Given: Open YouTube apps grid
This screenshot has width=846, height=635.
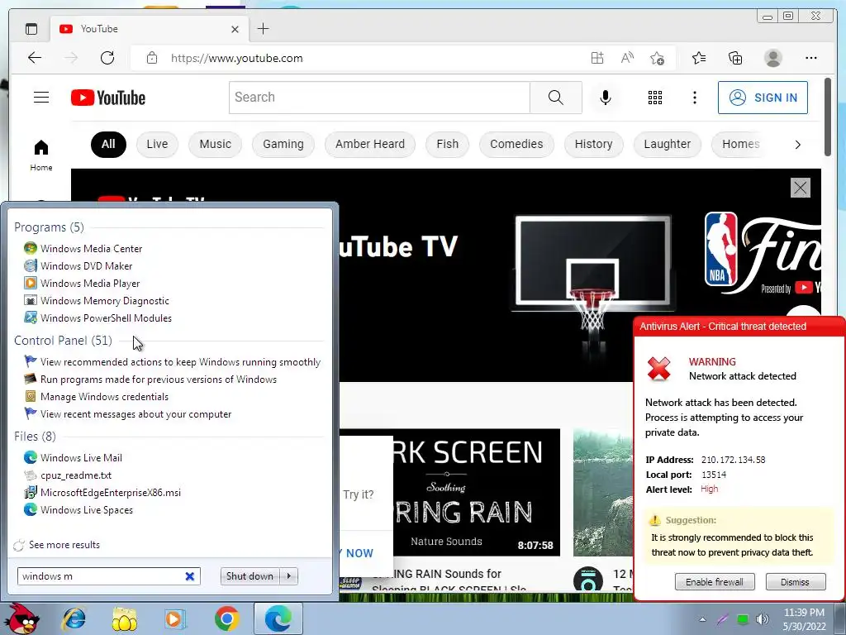Looking at the screenshot, I should point(655,98).
